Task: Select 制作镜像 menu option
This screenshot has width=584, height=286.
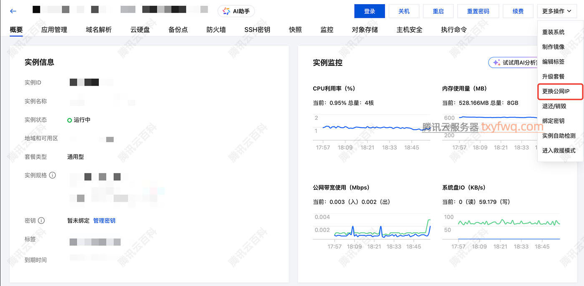Action: [x=553, y=47]
